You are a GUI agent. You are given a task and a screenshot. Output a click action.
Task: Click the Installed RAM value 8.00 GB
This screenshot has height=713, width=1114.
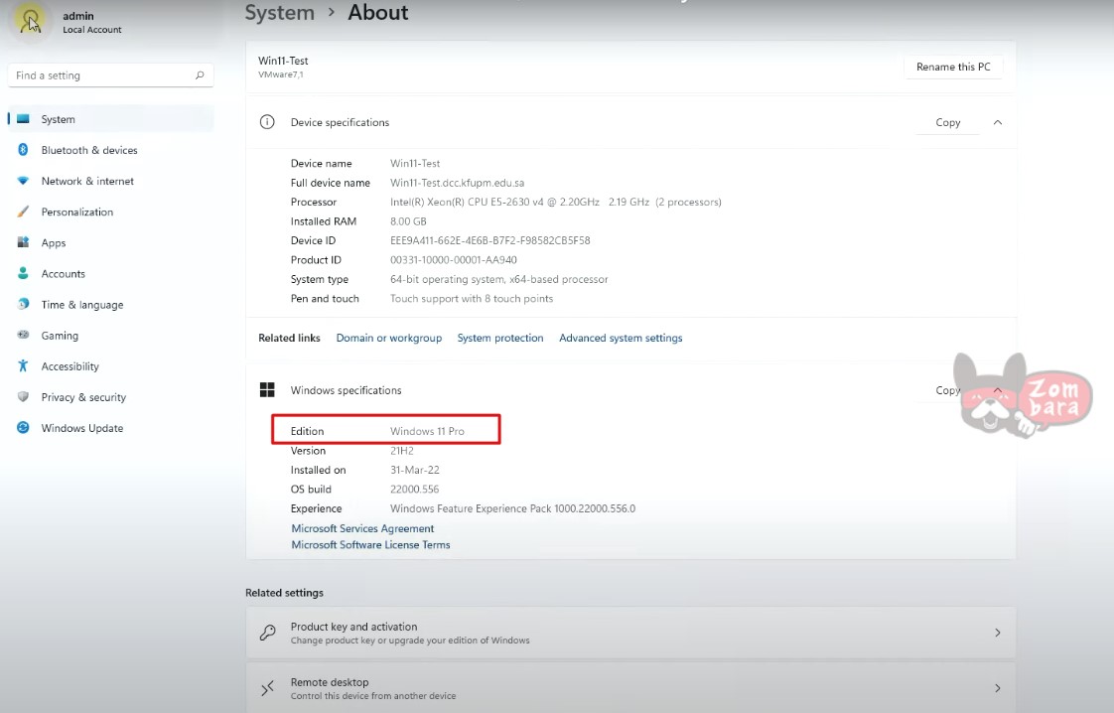[408, 221]
